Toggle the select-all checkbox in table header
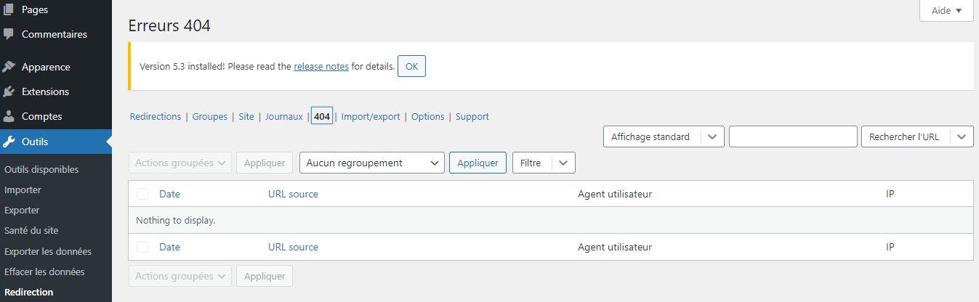The image size is (979, 302). [142, 194]
